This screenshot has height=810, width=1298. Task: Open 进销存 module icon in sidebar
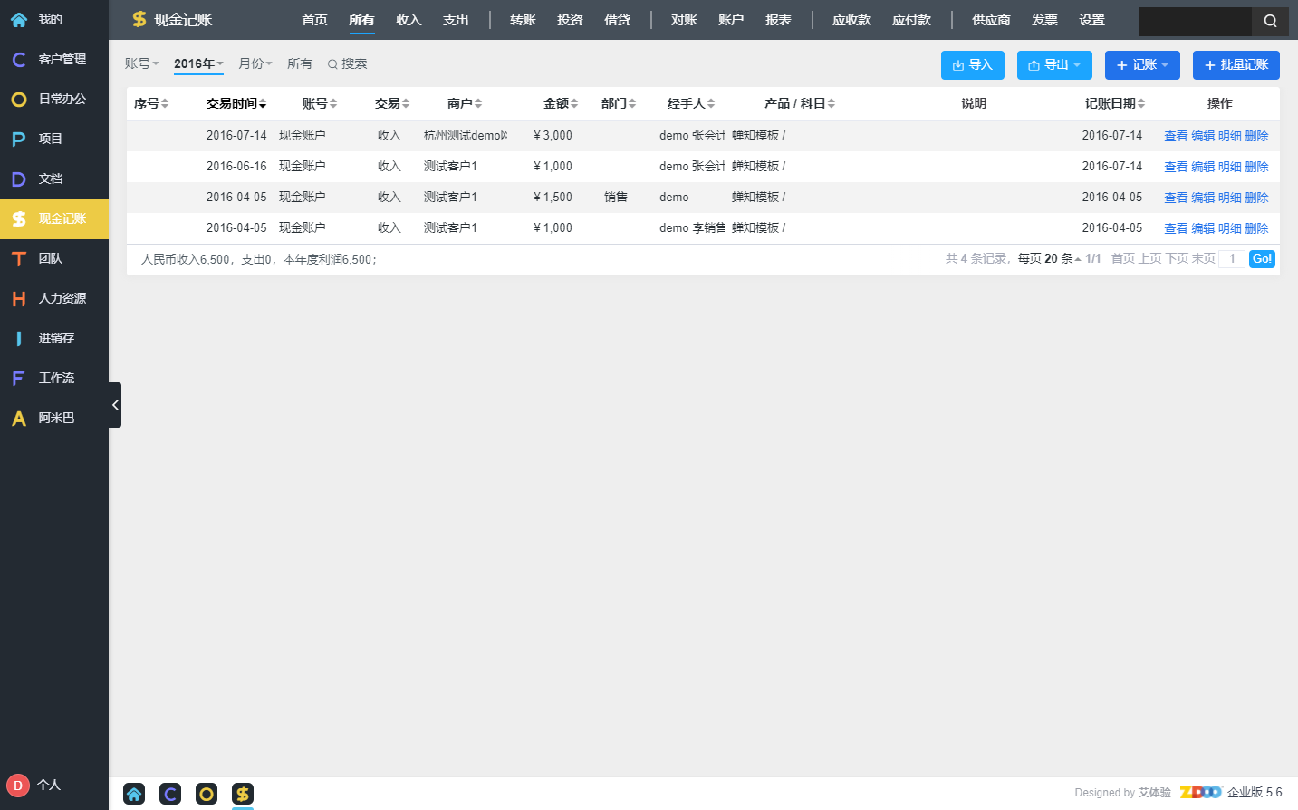point(18,338)
